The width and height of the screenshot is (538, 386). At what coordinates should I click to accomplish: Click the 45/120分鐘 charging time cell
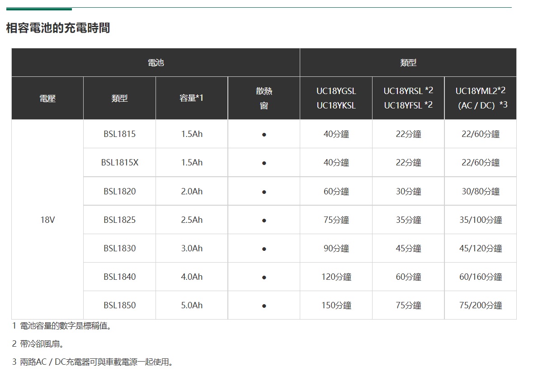[x=481, y=248]
